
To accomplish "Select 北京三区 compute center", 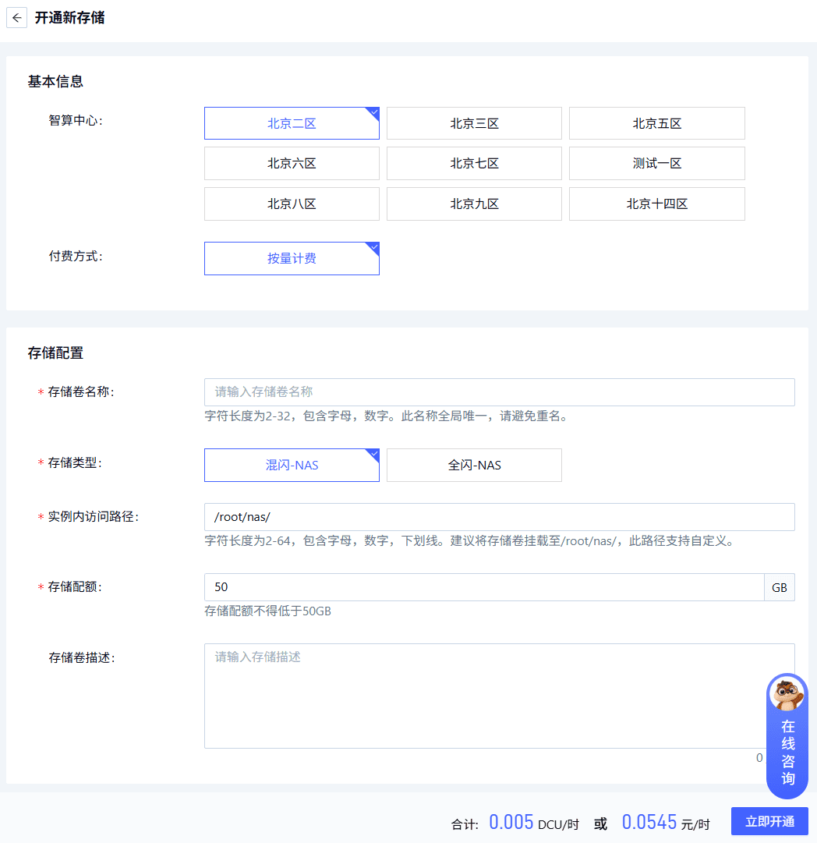I will (x=474, y=124).
